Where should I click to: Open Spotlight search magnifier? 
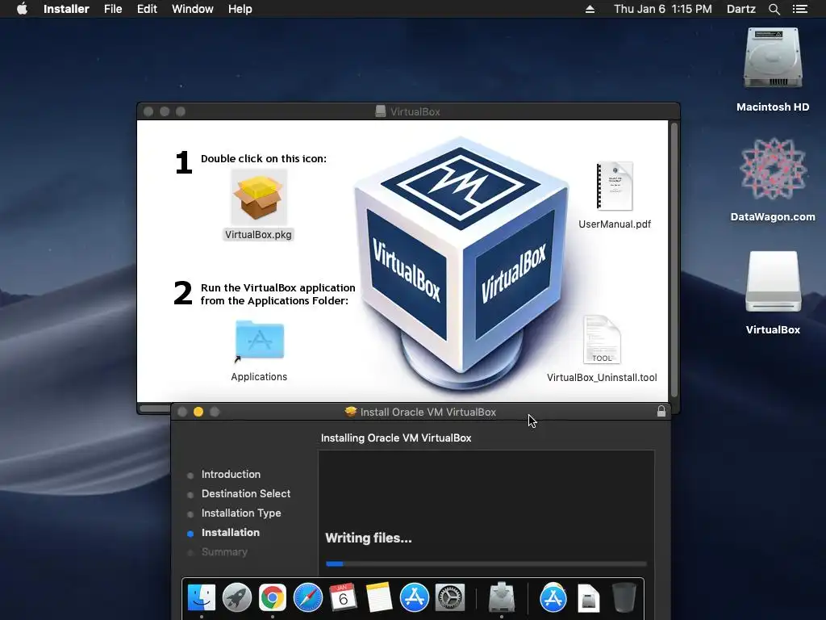774,9
